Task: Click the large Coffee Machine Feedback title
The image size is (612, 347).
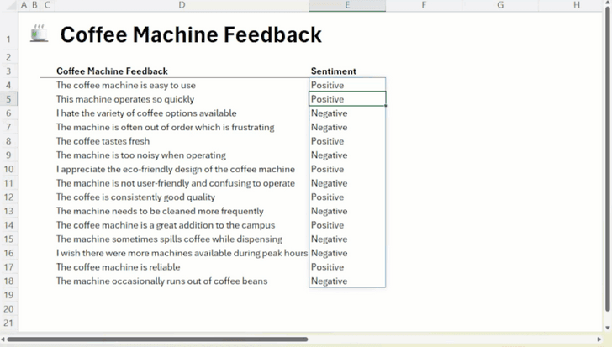Action: (191, 34)
